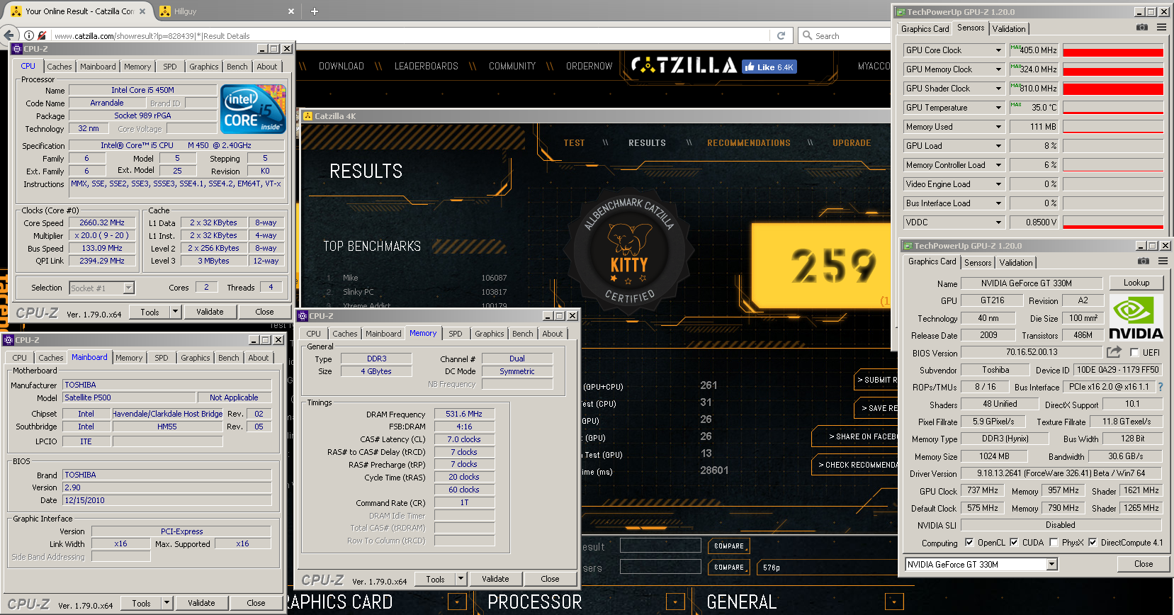Expand the General section arrow at bottom

pos(895,603)
